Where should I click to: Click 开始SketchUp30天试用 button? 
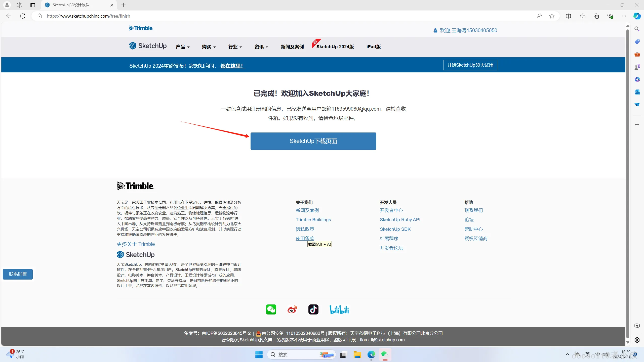point(470,65)
